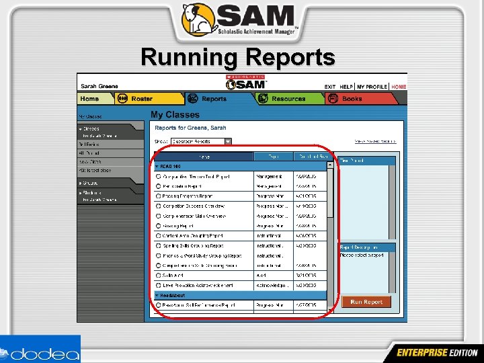Screen dimensions: 484x363
Task: Click My Classes in the left sidebar
Action: point(90,117)
